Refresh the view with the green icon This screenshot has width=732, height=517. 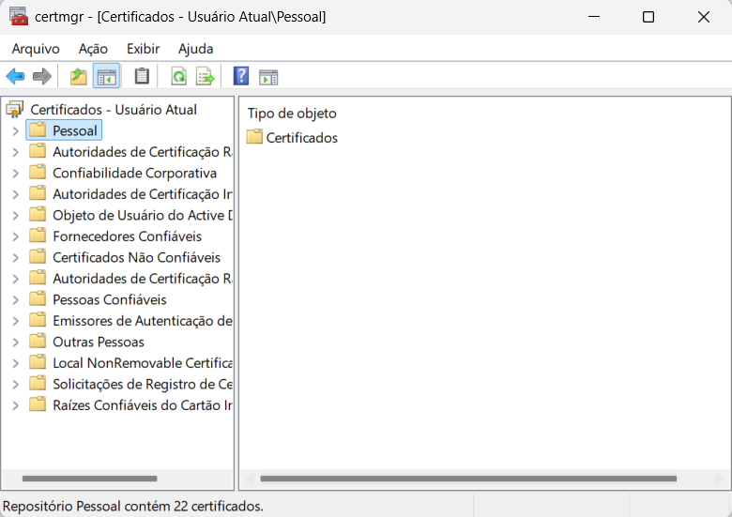(x=179, y=76)
